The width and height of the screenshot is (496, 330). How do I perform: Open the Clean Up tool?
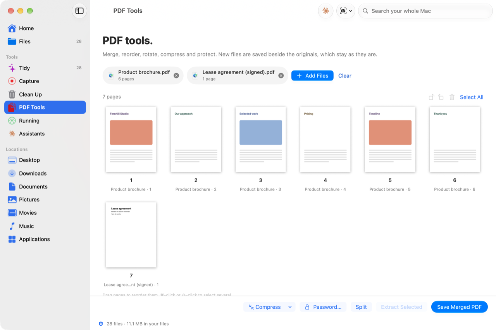pos(45,94)
